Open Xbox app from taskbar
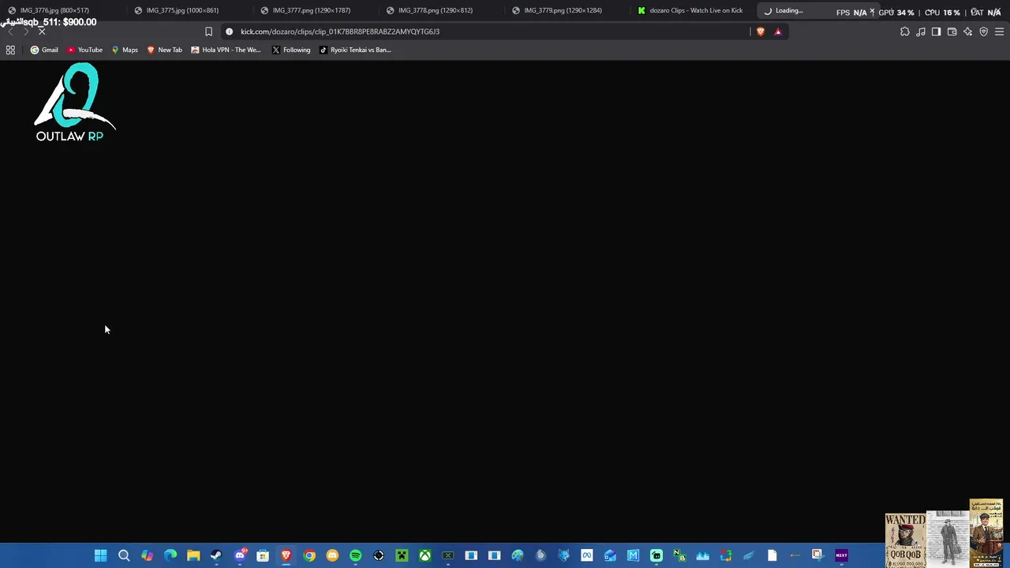1010x568 pixels. [x=425, y=555]
